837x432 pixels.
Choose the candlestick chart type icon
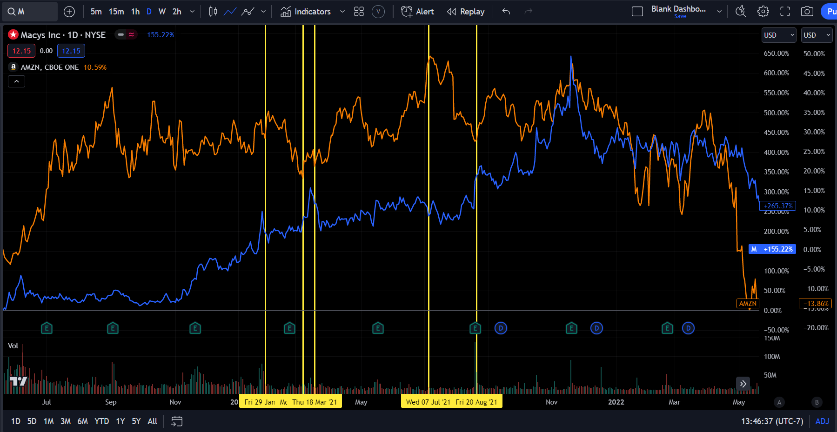coord(213,12)
